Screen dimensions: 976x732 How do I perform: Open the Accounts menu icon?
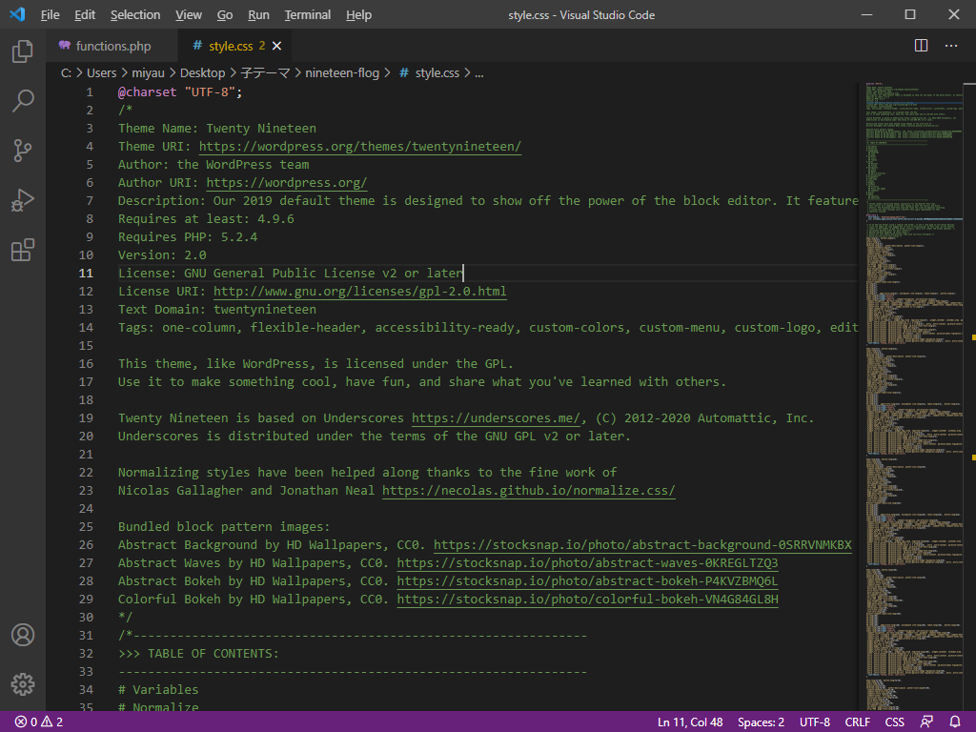point(23,635)
